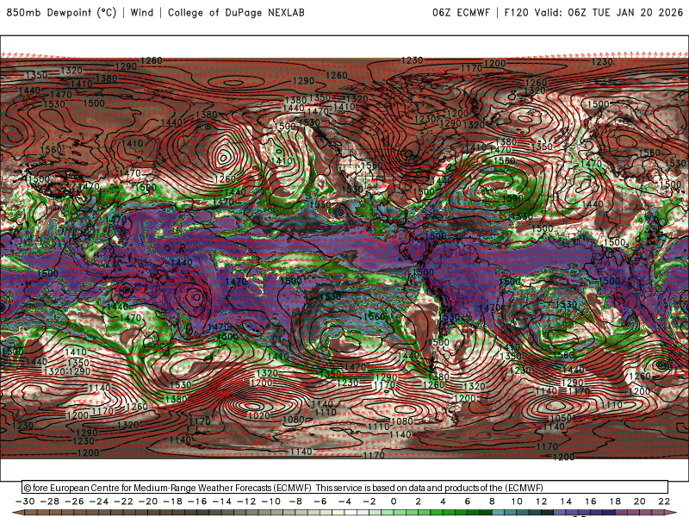Select the 10 value on the legend scale

pos(517,501)
